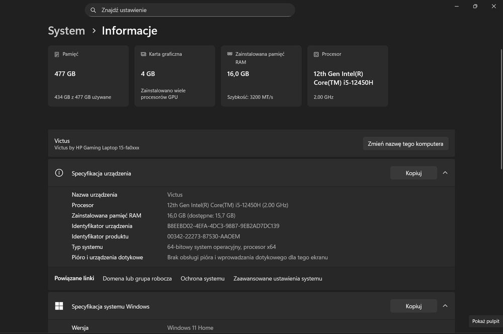Select the device ID value B8EEBD02-4EFA-4DC3-98B7-9EB2AD7DC139
This screenshot has height=334, width=503.
coord(223,226)
